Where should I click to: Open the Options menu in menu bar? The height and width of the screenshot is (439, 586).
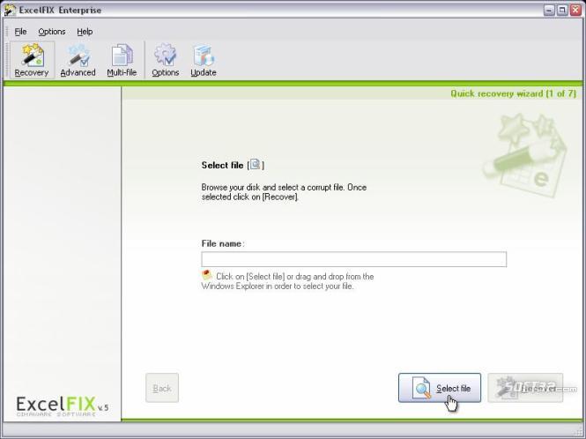pos(52,32)
